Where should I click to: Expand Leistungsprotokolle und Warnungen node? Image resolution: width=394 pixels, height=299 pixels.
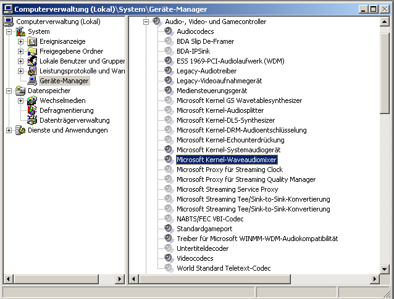20,72
